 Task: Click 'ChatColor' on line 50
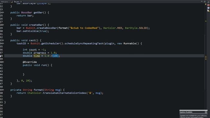tap(34, 93)
